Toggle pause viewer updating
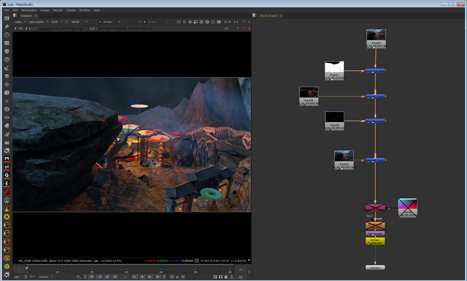This screenshot has width=467, height=281. coord(219,22)
